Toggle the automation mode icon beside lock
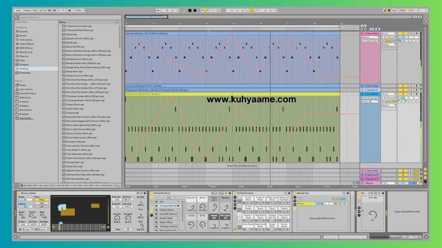 372,29
